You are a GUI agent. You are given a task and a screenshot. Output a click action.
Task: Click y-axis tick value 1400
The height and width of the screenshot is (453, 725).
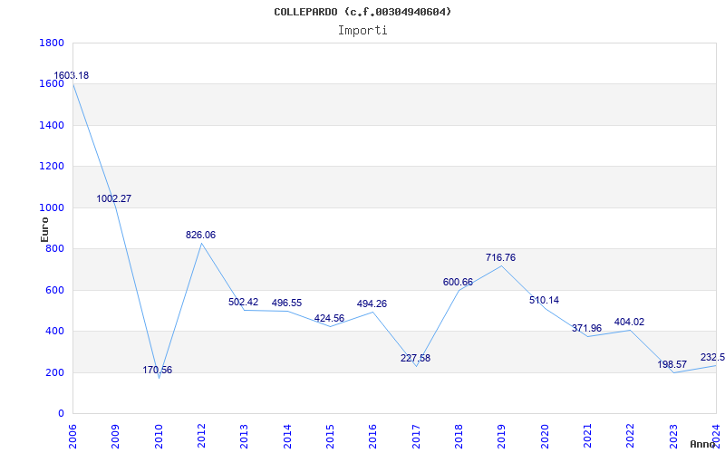(52, 125)
